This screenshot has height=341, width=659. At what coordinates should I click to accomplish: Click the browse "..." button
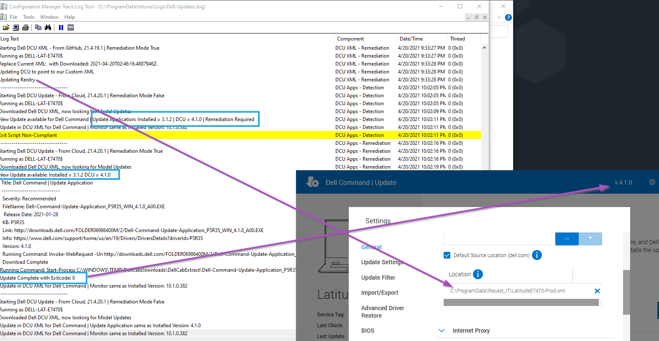[567, 239]
